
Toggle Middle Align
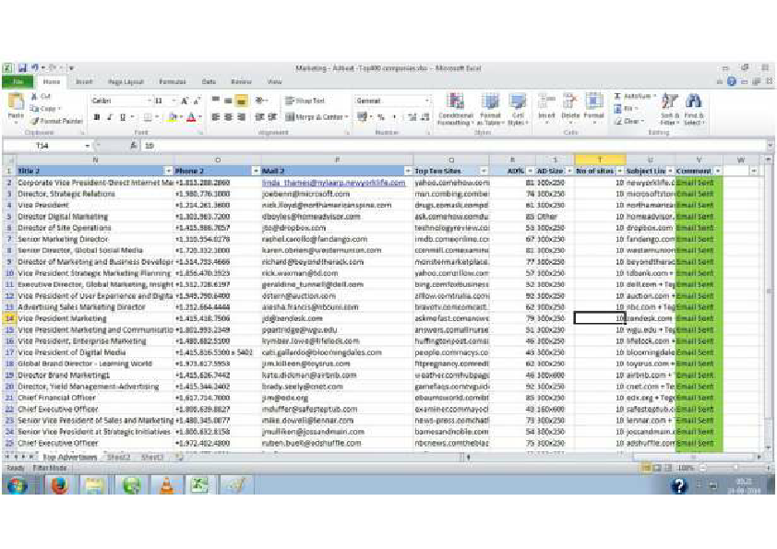click(x=228, y=101)
